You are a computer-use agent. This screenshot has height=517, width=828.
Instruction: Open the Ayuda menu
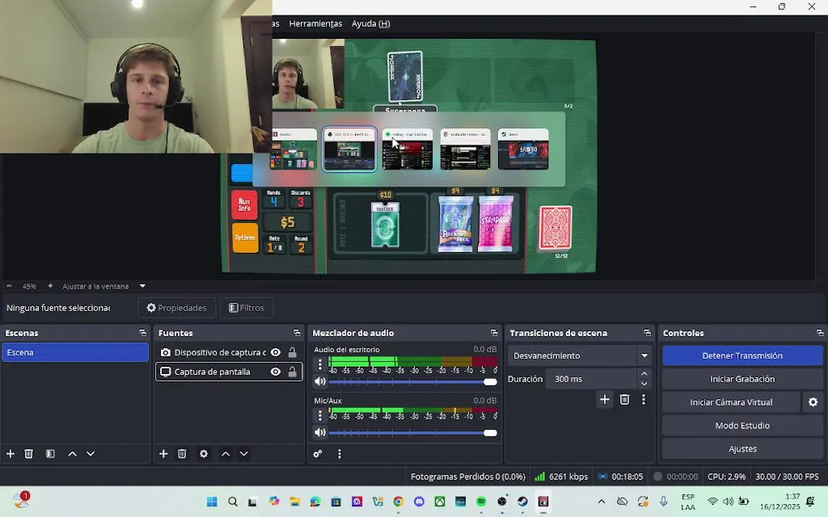click(371, 24)
